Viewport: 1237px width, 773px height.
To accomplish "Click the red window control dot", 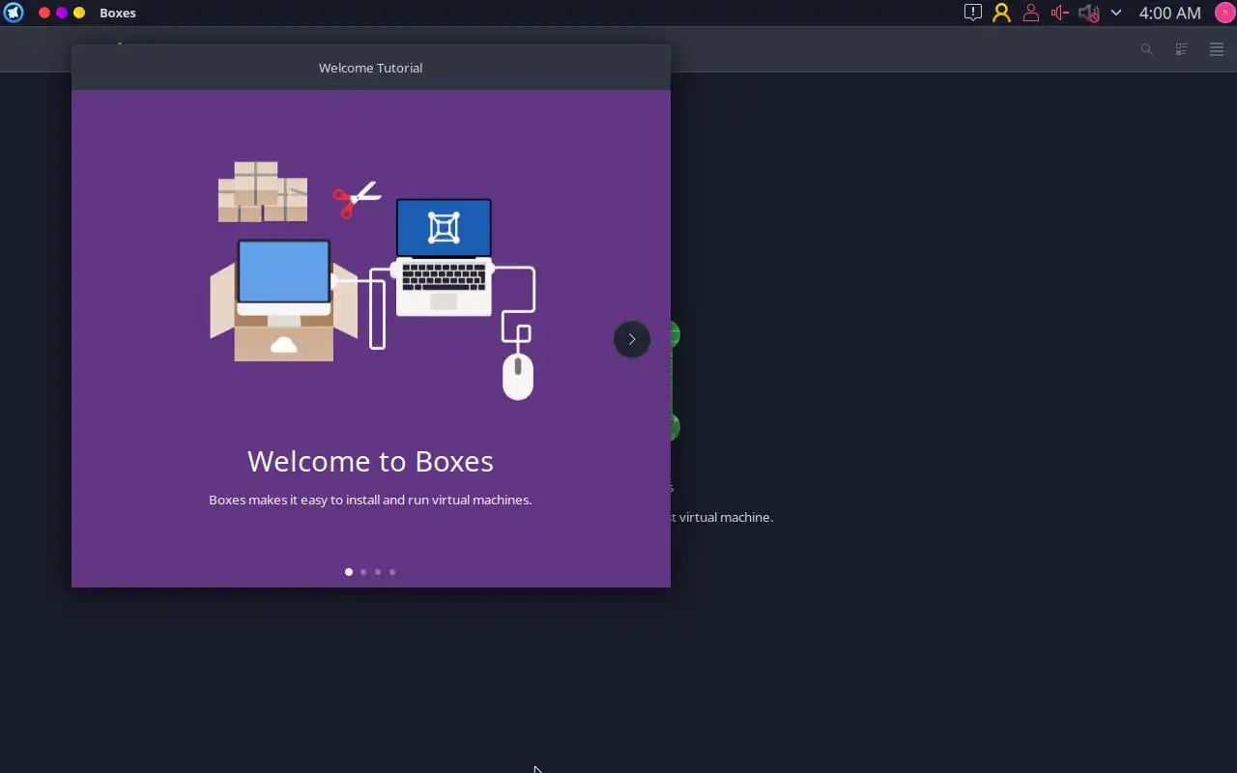I will pos(44,13).
